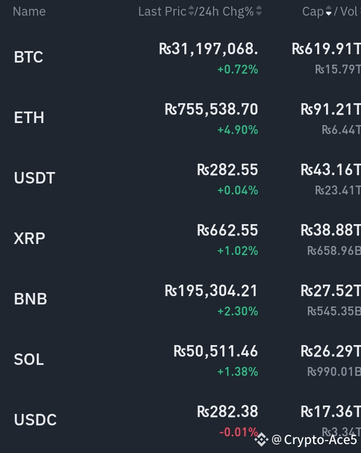Select XRP volume Rs658.96B
The height and width of the screenshot is (453, 361).
(x=334, y=250)
